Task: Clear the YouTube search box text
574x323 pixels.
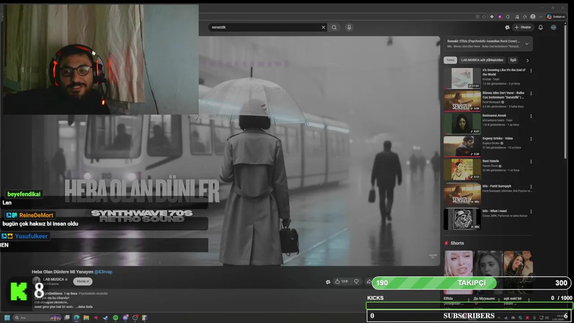Action: (323, 27)
